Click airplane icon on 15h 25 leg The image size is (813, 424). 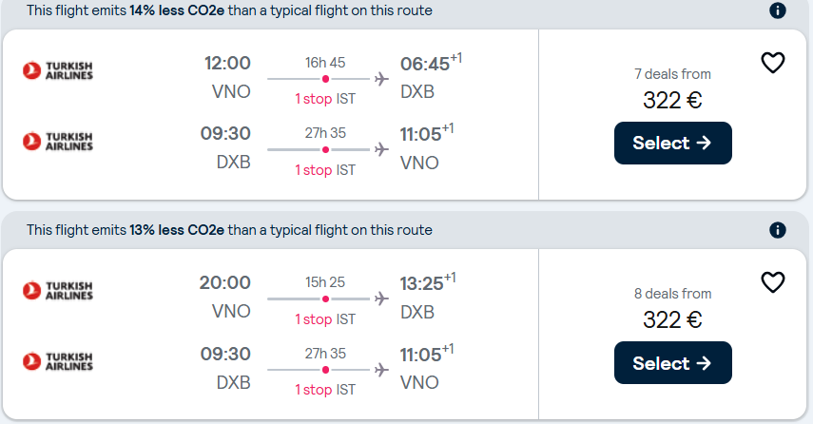tap(381, 299)
